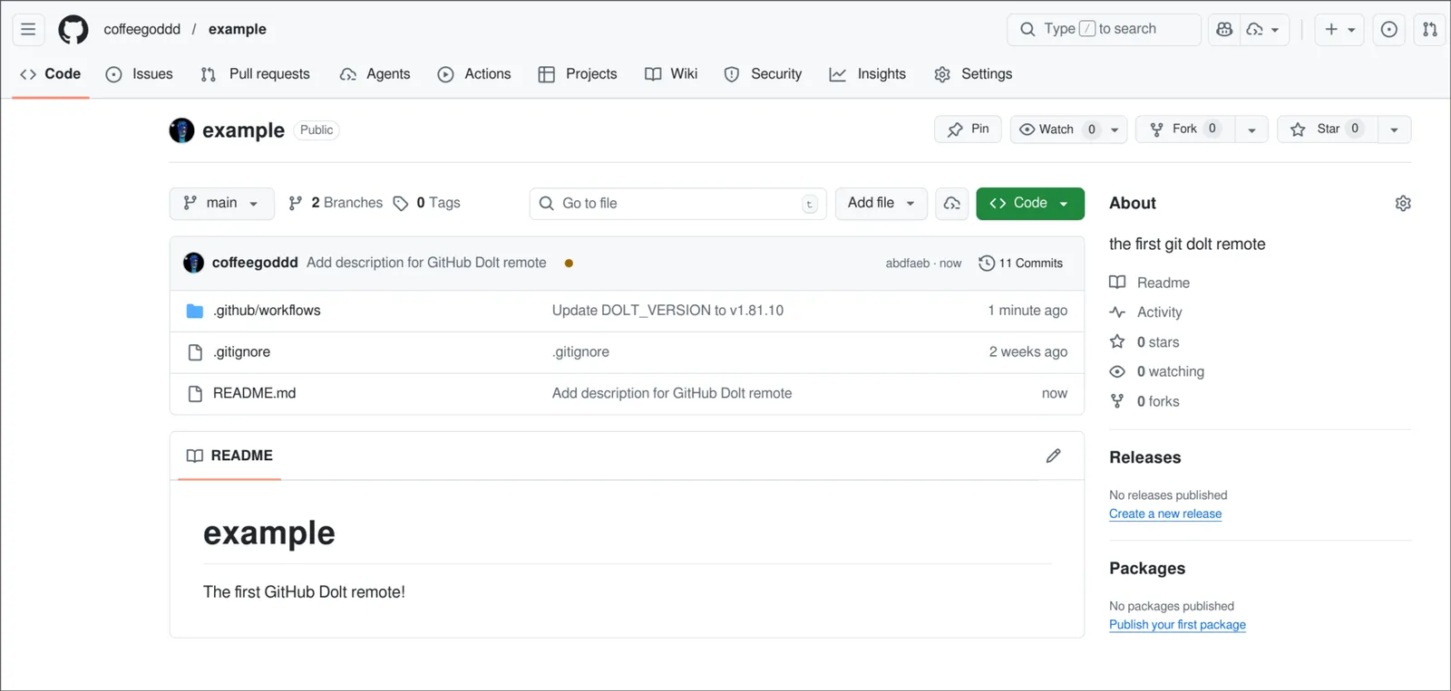1451x691 pixels.
Task: Open the Wiki tab
Action: (671, 74)
